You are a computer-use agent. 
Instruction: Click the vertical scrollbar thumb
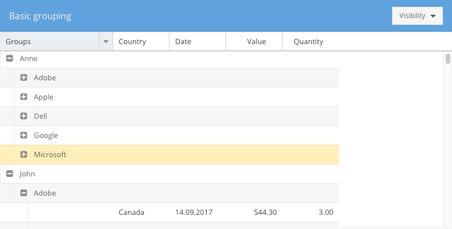[447, 59]
